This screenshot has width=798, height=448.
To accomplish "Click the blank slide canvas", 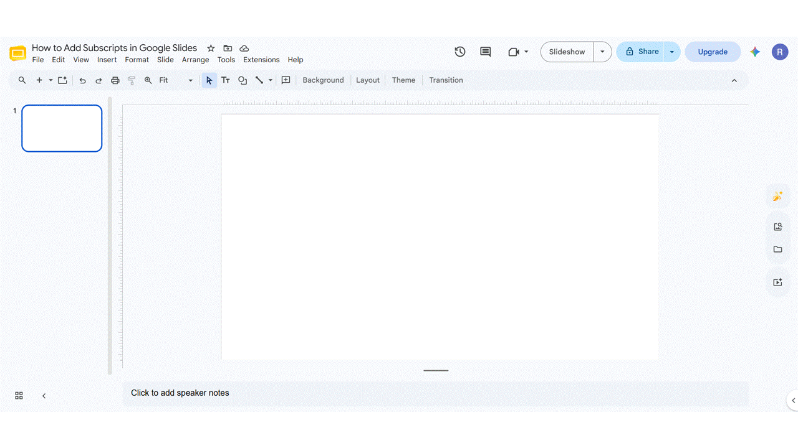I will [x=440, y=236].
